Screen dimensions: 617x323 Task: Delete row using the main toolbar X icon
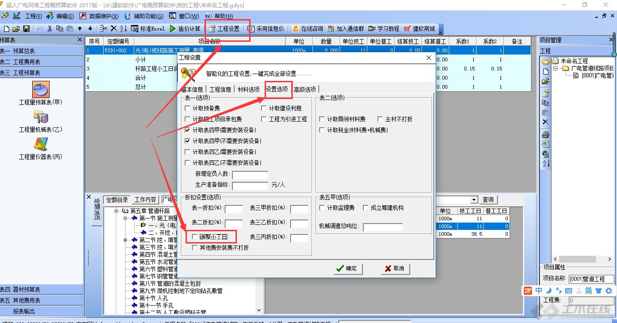tap(114, 29)
